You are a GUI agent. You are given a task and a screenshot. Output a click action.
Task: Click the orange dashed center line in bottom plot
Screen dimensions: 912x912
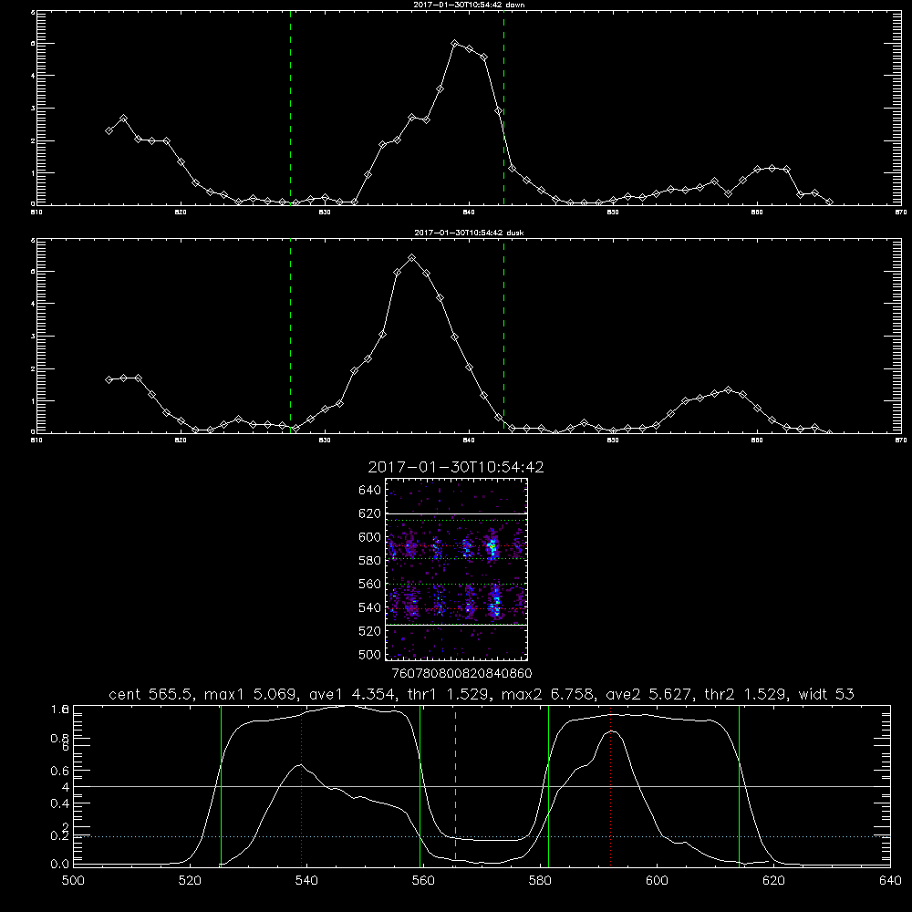(x=455, y=785)
